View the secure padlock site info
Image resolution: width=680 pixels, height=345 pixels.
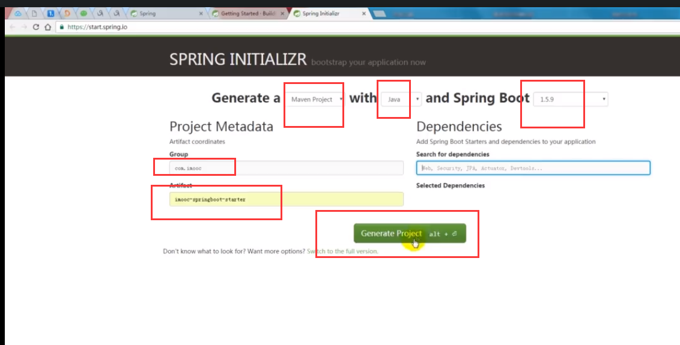(62, 27)
